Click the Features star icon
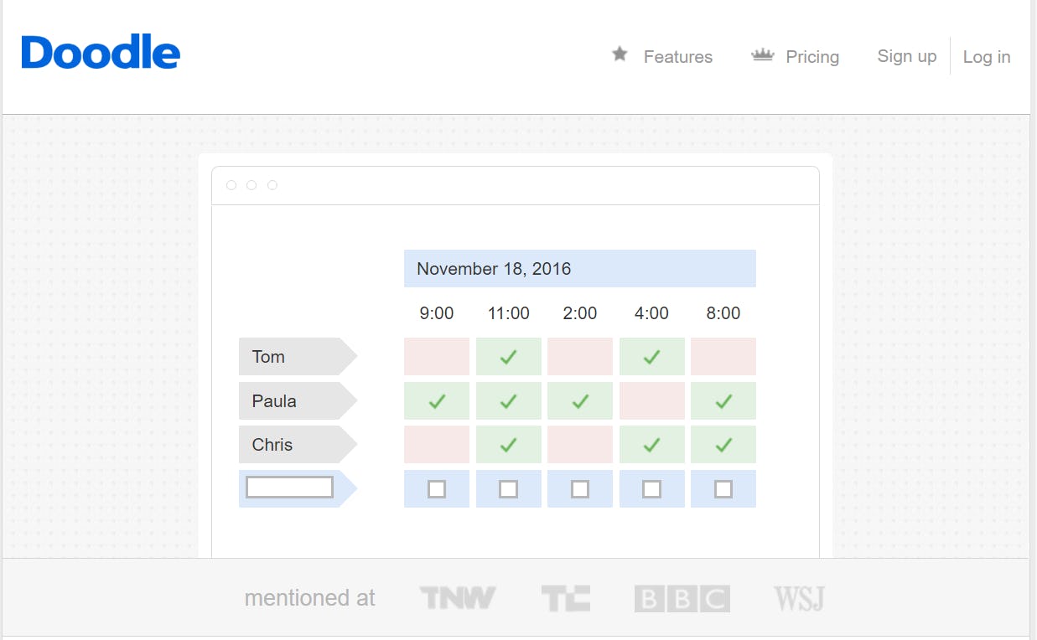Viewport: 1037px width, 640px height. tap(620, 55)
